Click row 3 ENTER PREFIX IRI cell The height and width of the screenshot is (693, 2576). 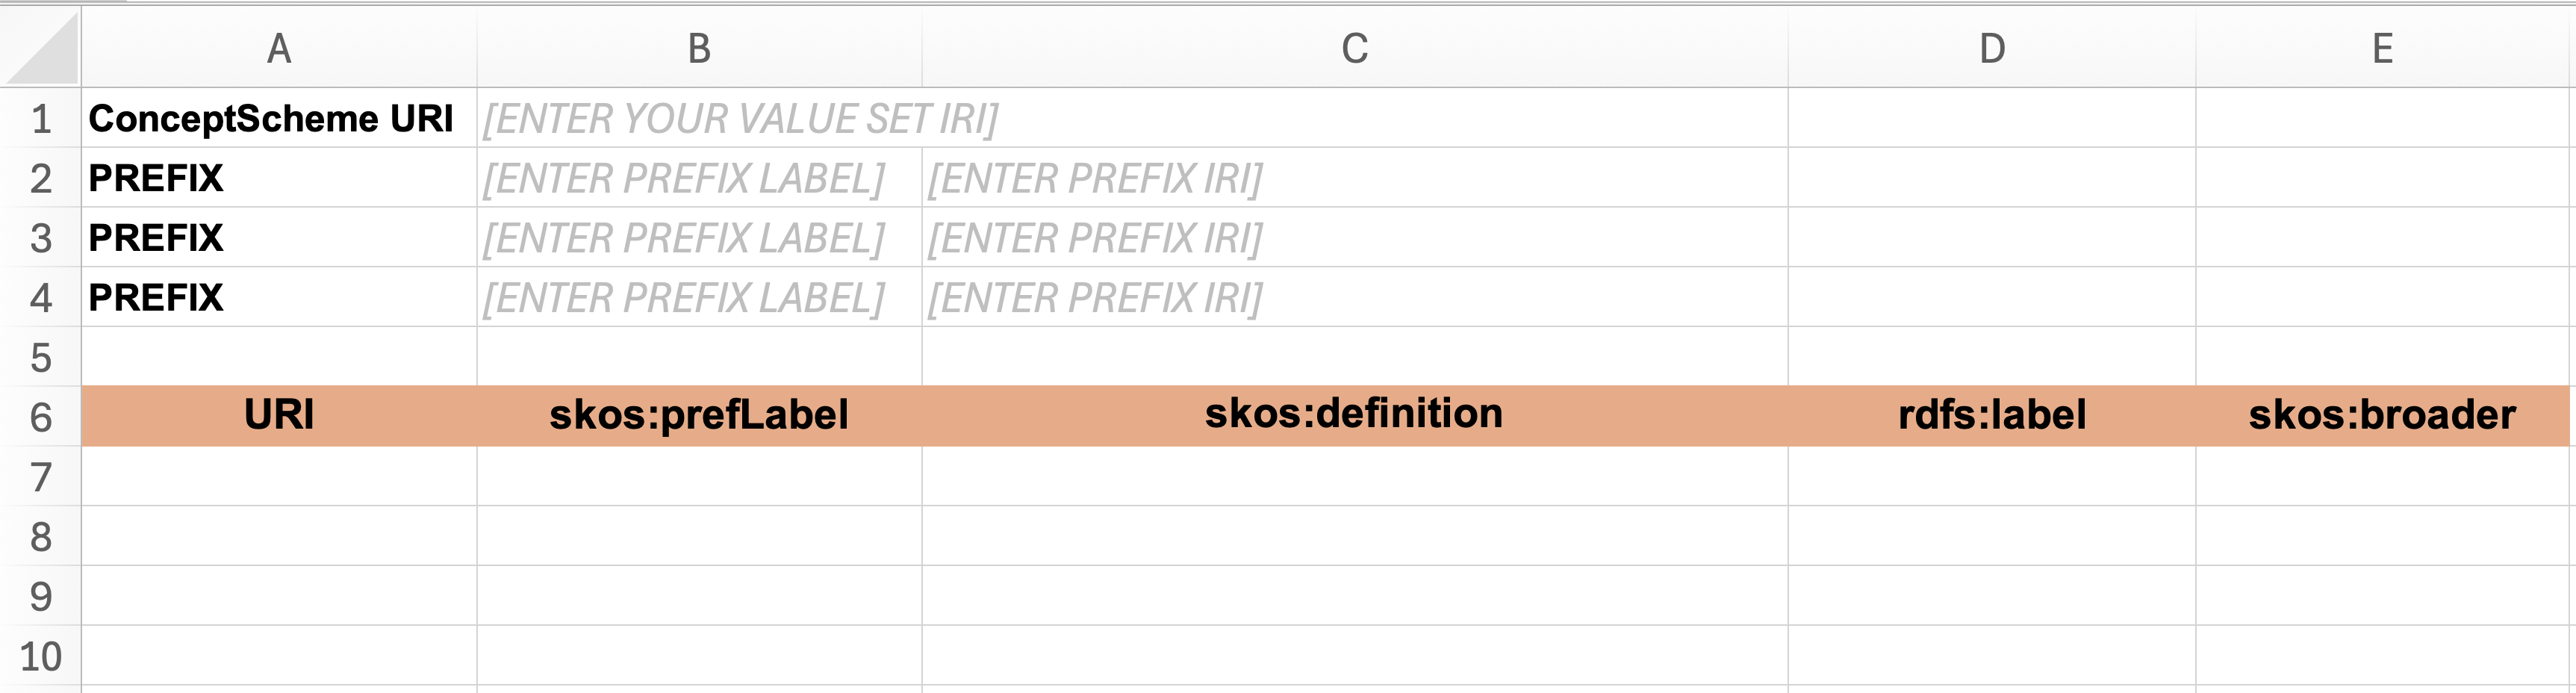click(1354, 237)
